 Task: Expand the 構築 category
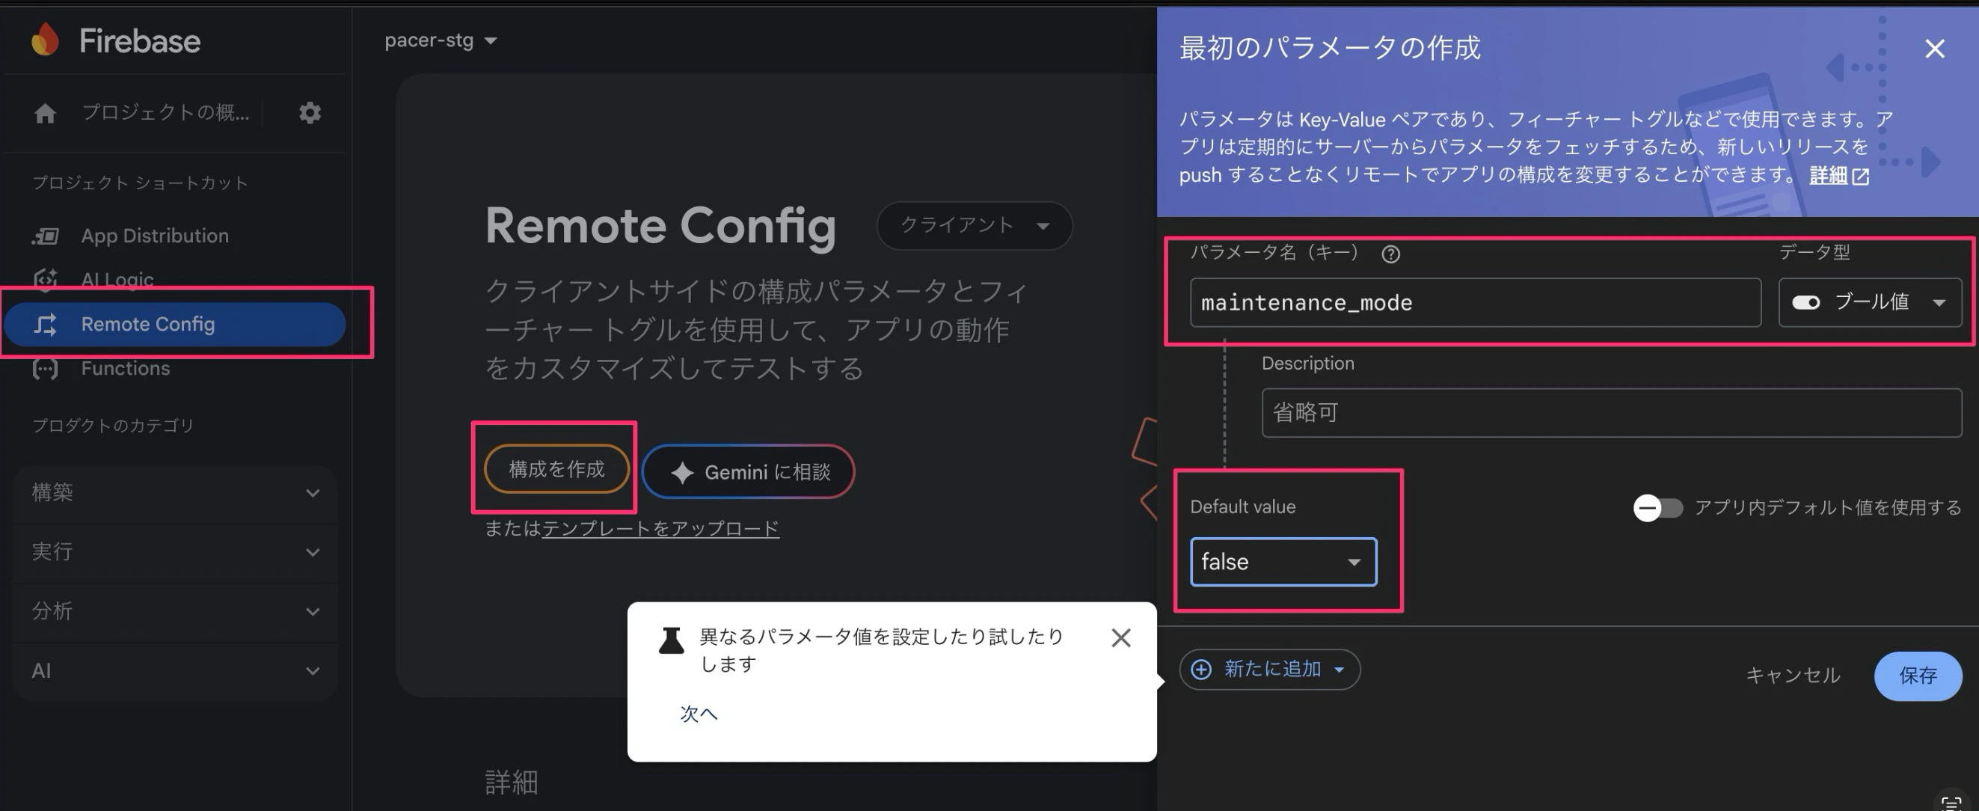tap(175, 493)
